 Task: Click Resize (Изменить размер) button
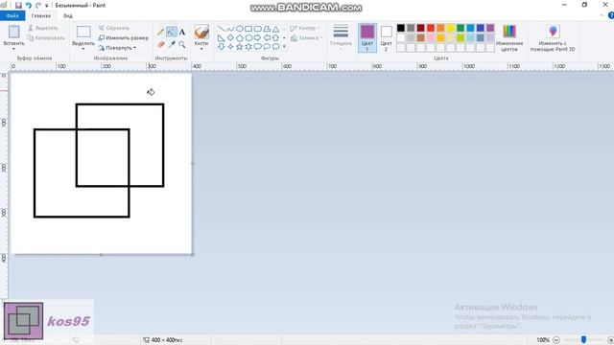tap(123, 38)
